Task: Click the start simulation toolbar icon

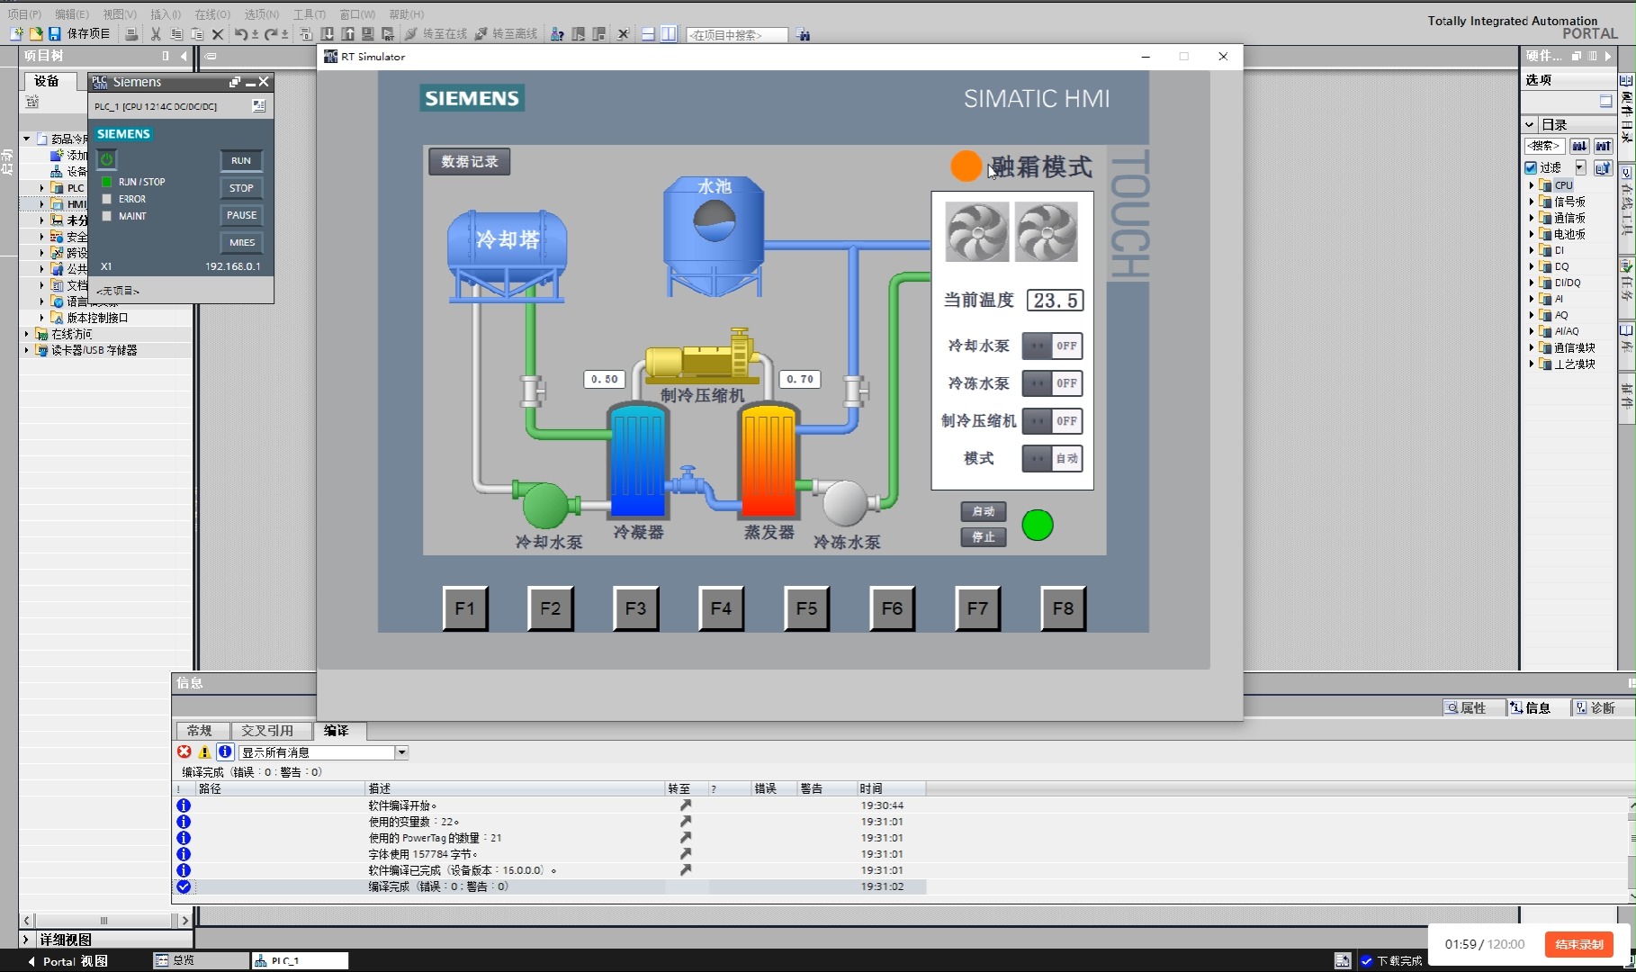Action: (x=368, y=34)
